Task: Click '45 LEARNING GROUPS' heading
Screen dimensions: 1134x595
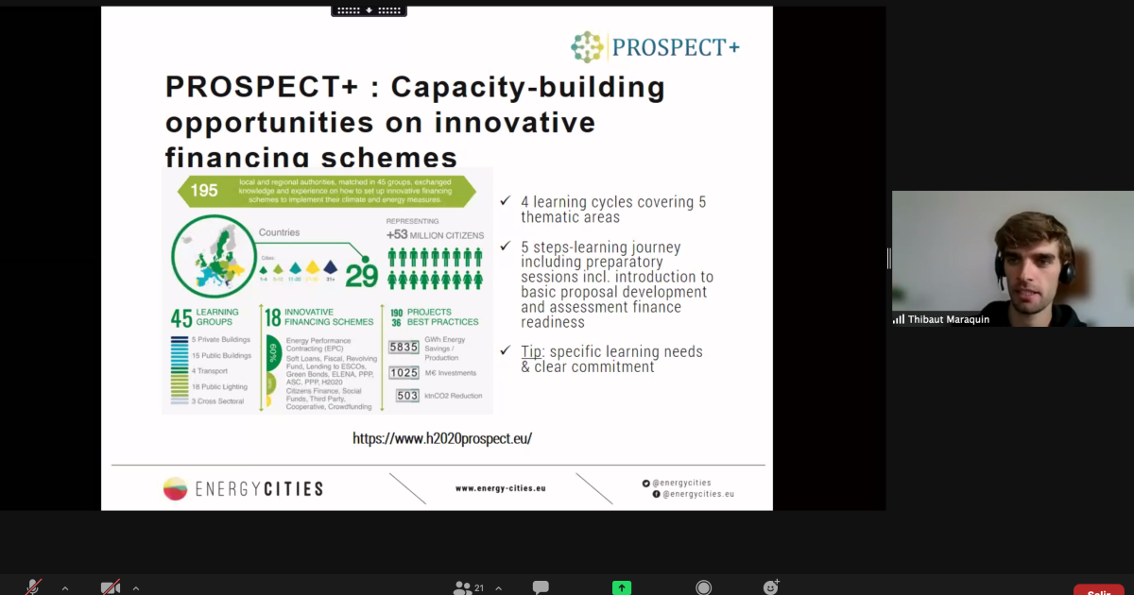Action: 204,316
